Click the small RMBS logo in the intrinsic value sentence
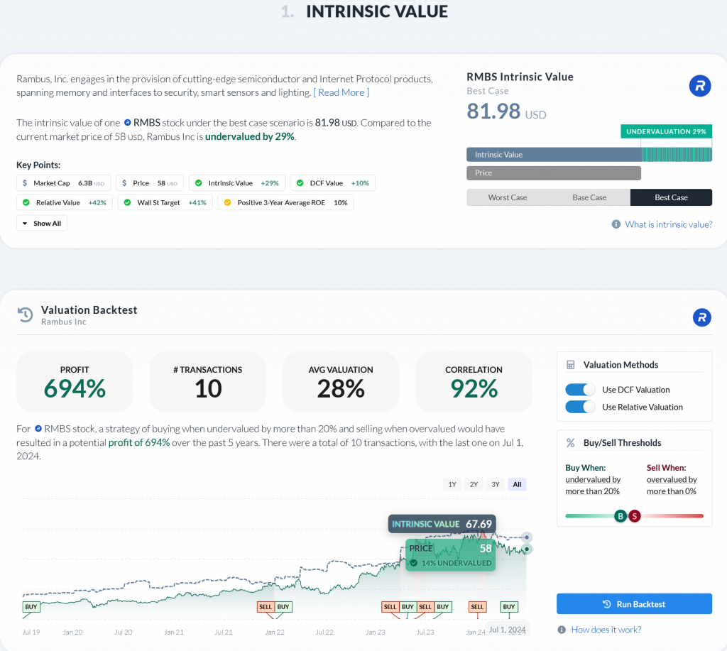The width and height of the screenshot is (727, 651). 127,123
